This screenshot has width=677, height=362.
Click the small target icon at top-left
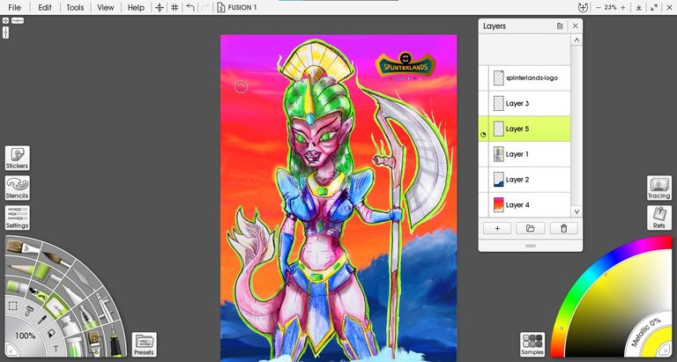pos(5,20)
